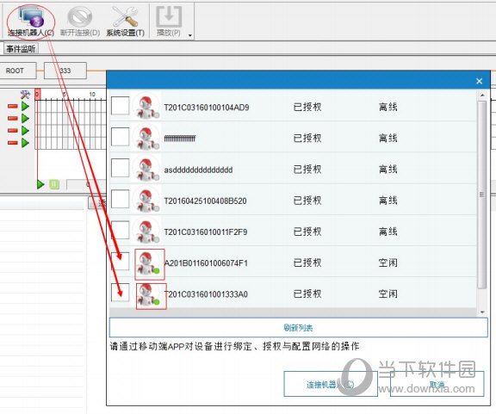This screenshot has height=414, width=496.
Task: Select robot name T201C03160100104AD9
Action: 207,108
